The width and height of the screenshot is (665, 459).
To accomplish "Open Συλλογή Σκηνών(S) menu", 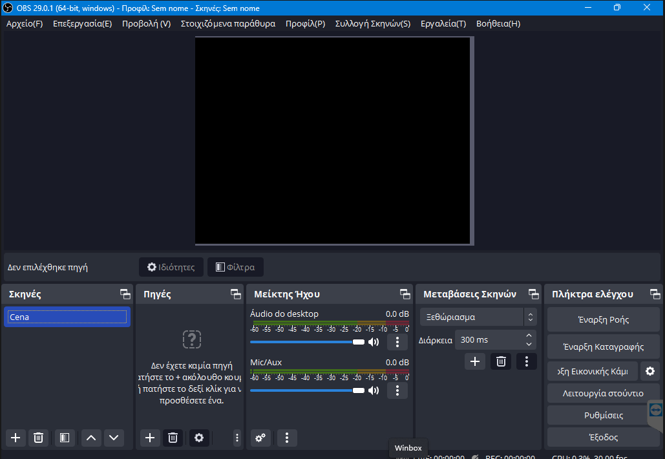I will [373, 24].
